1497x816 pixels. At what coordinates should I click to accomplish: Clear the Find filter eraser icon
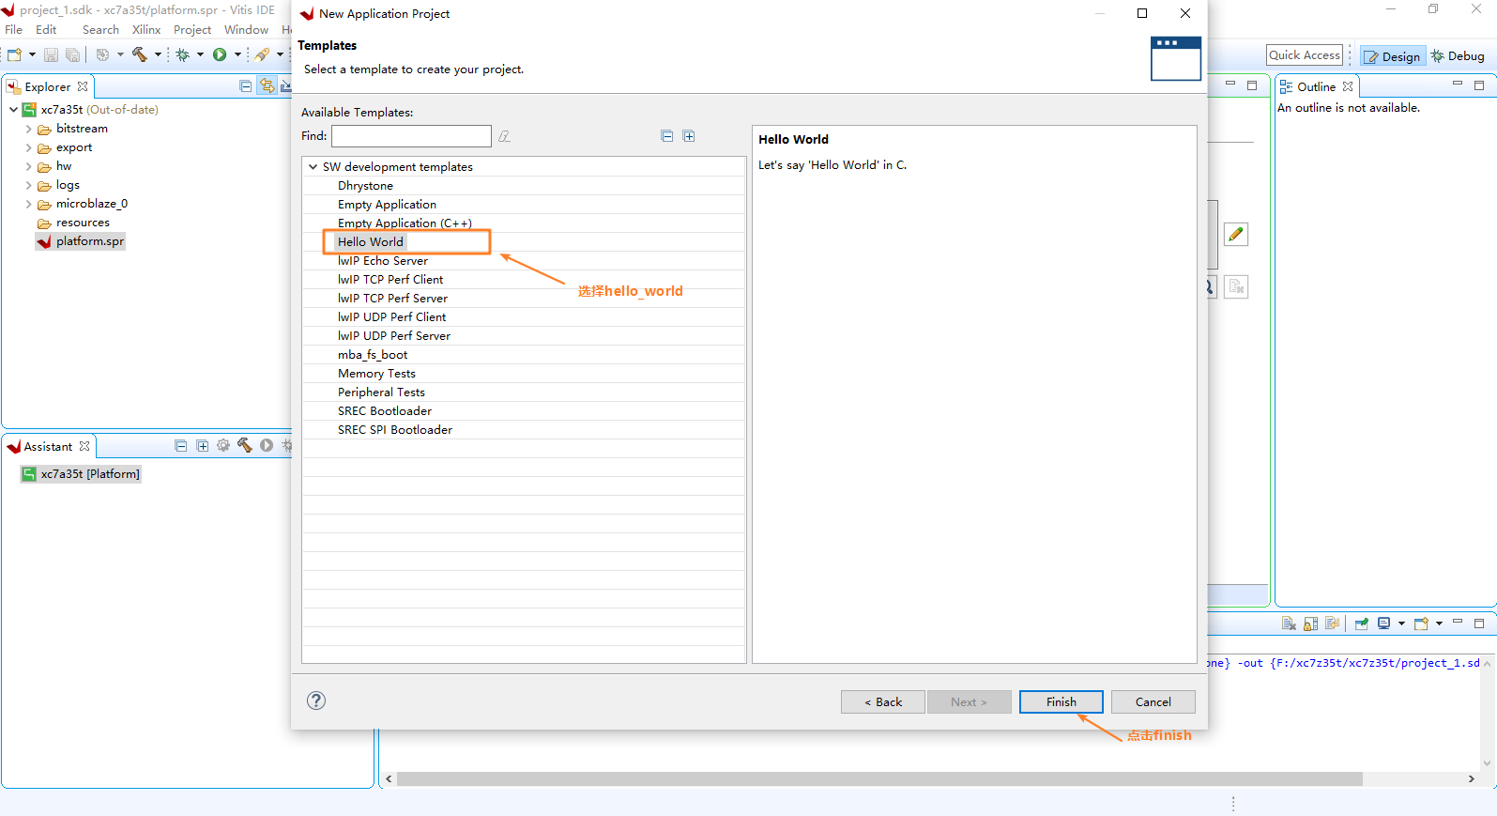point(504,136)
